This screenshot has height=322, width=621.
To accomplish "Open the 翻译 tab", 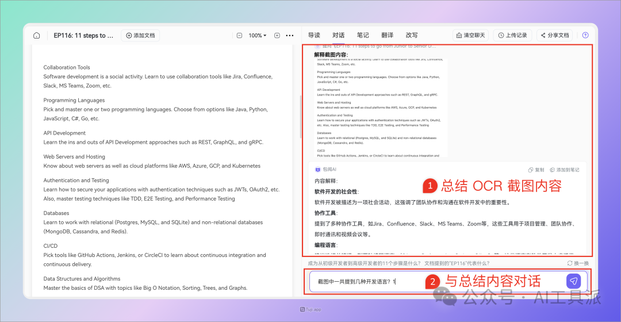I will (388, 36).
